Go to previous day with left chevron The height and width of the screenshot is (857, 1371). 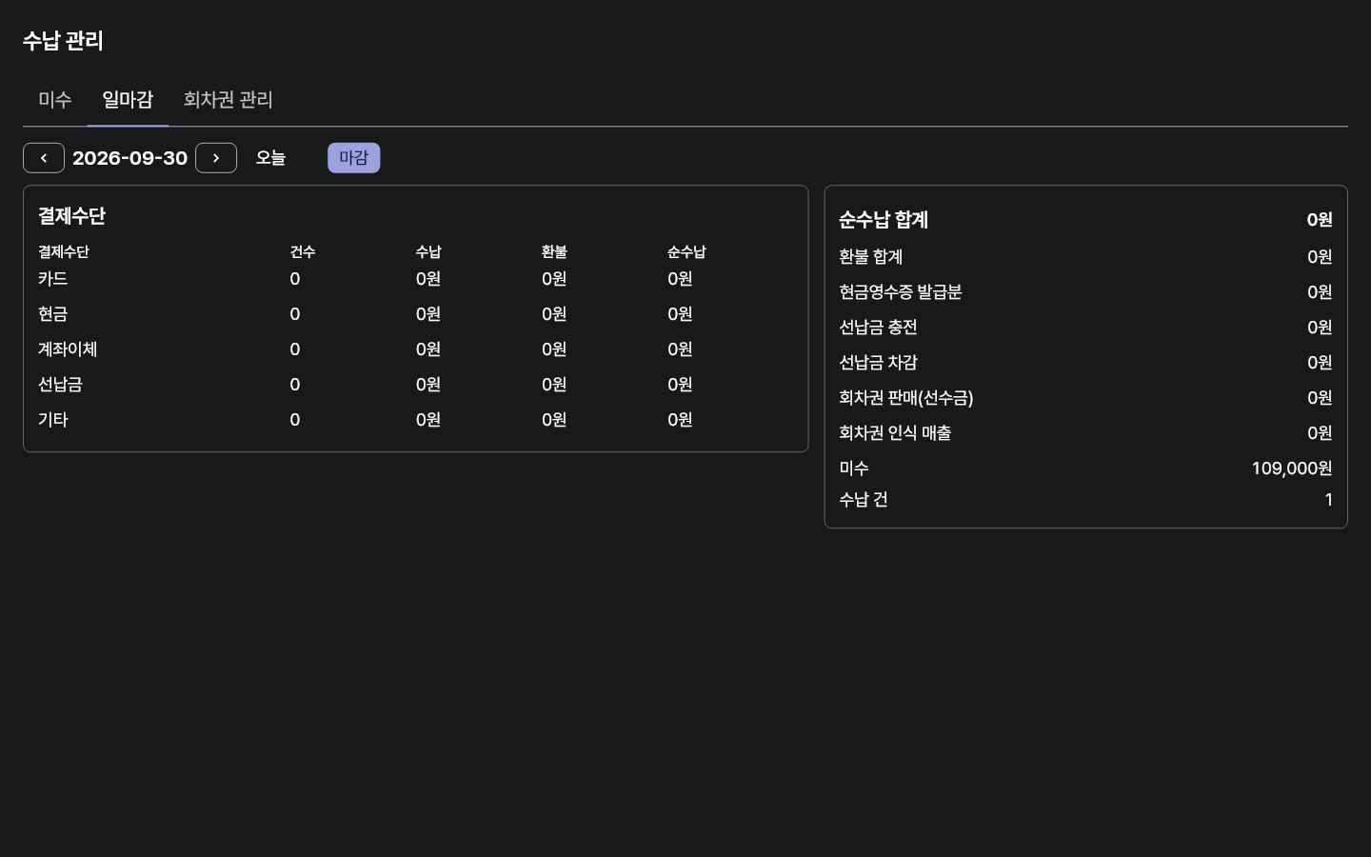tap(44, 158)
